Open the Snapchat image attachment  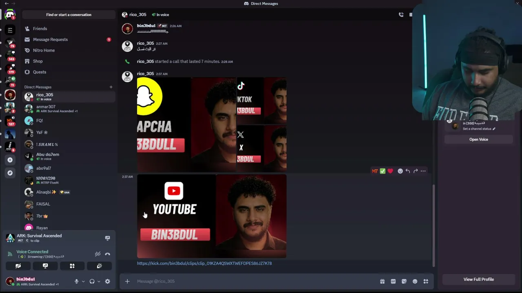coord(186,124)
